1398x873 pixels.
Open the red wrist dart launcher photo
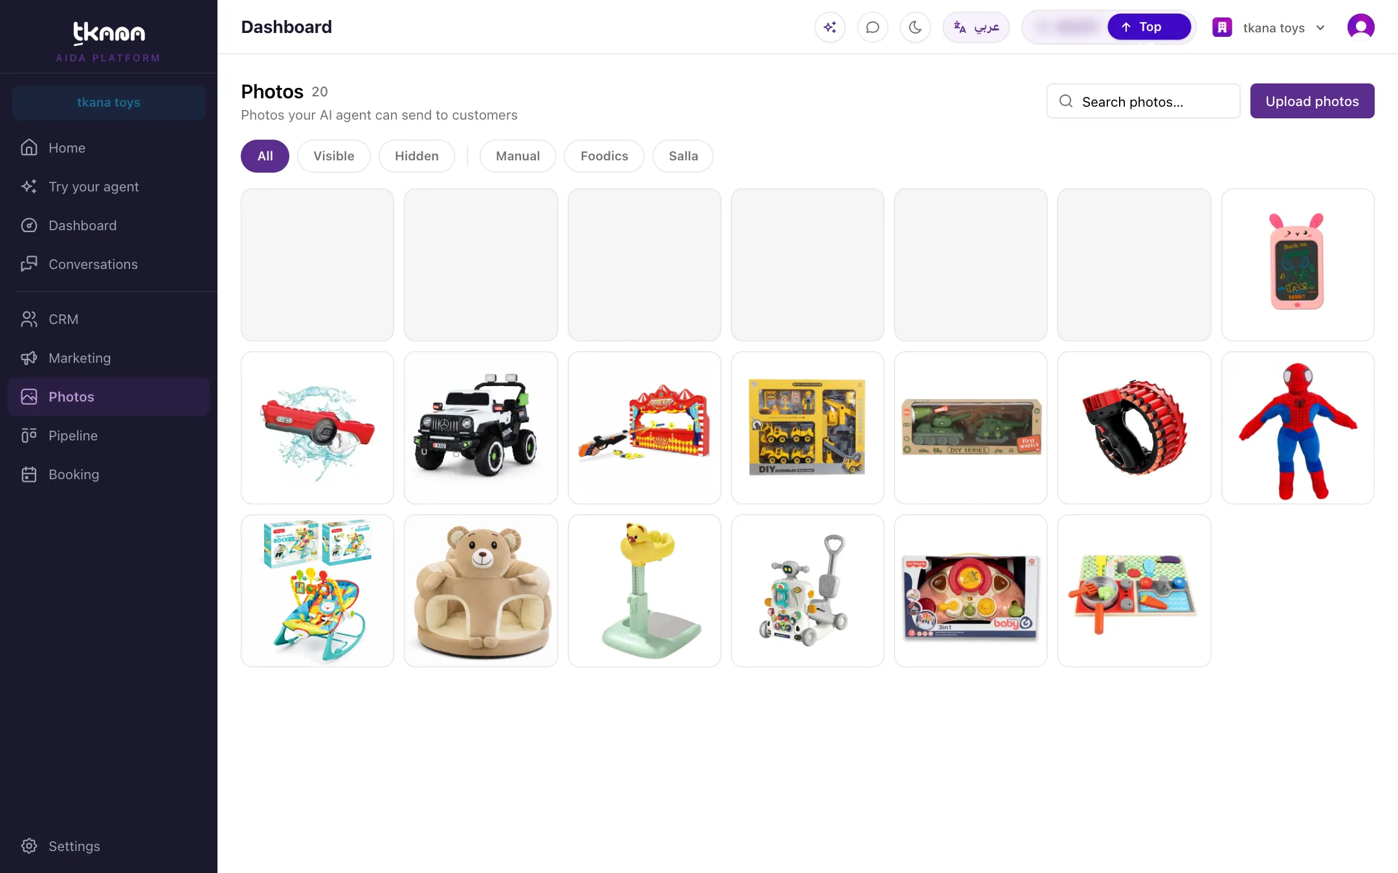[x=1134, y=428]
